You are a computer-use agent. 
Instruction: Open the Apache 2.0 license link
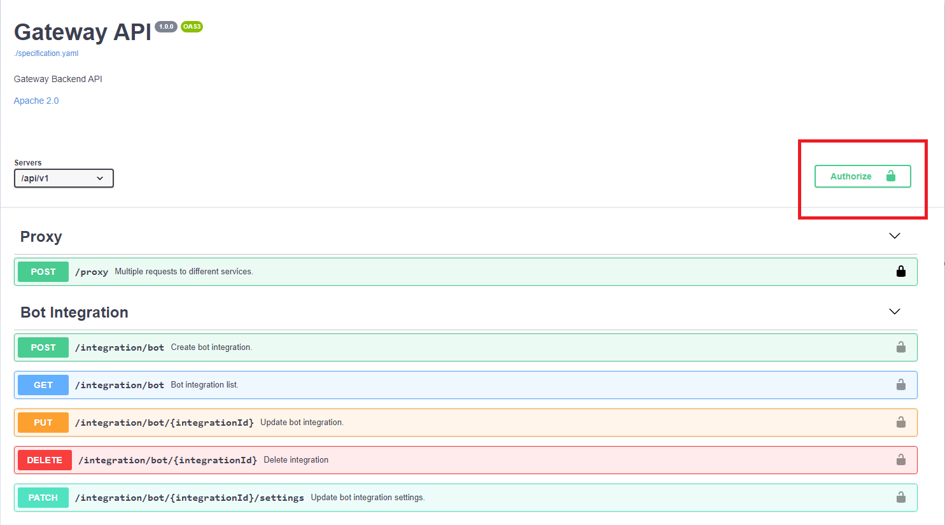click(36, 101)
